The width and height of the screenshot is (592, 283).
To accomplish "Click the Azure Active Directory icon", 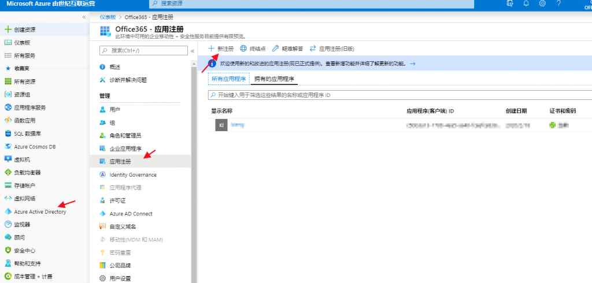I will point(8,212).
